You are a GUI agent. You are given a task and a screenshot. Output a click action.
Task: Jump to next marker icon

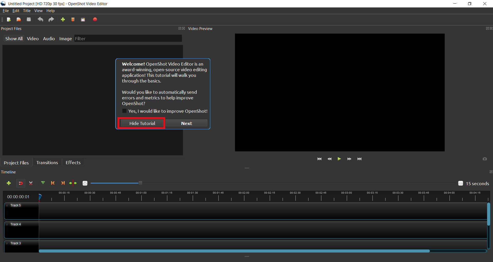click(x=63, y=183)
